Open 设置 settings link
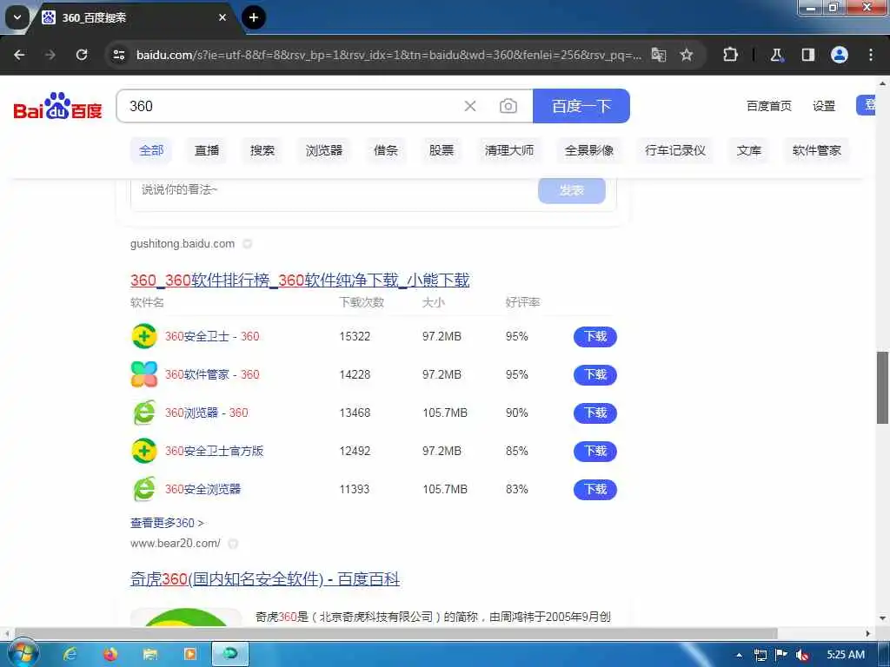The height and width of the screenshot is (667, 890). (x=824, y=106)
